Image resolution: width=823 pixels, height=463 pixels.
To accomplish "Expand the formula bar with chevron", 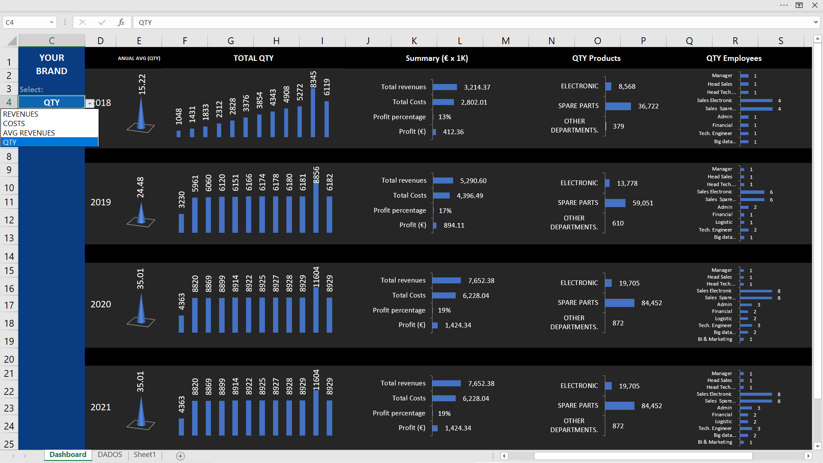I will [x=816, y=22].
